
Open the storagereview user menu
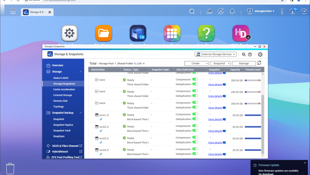(261, 11)
